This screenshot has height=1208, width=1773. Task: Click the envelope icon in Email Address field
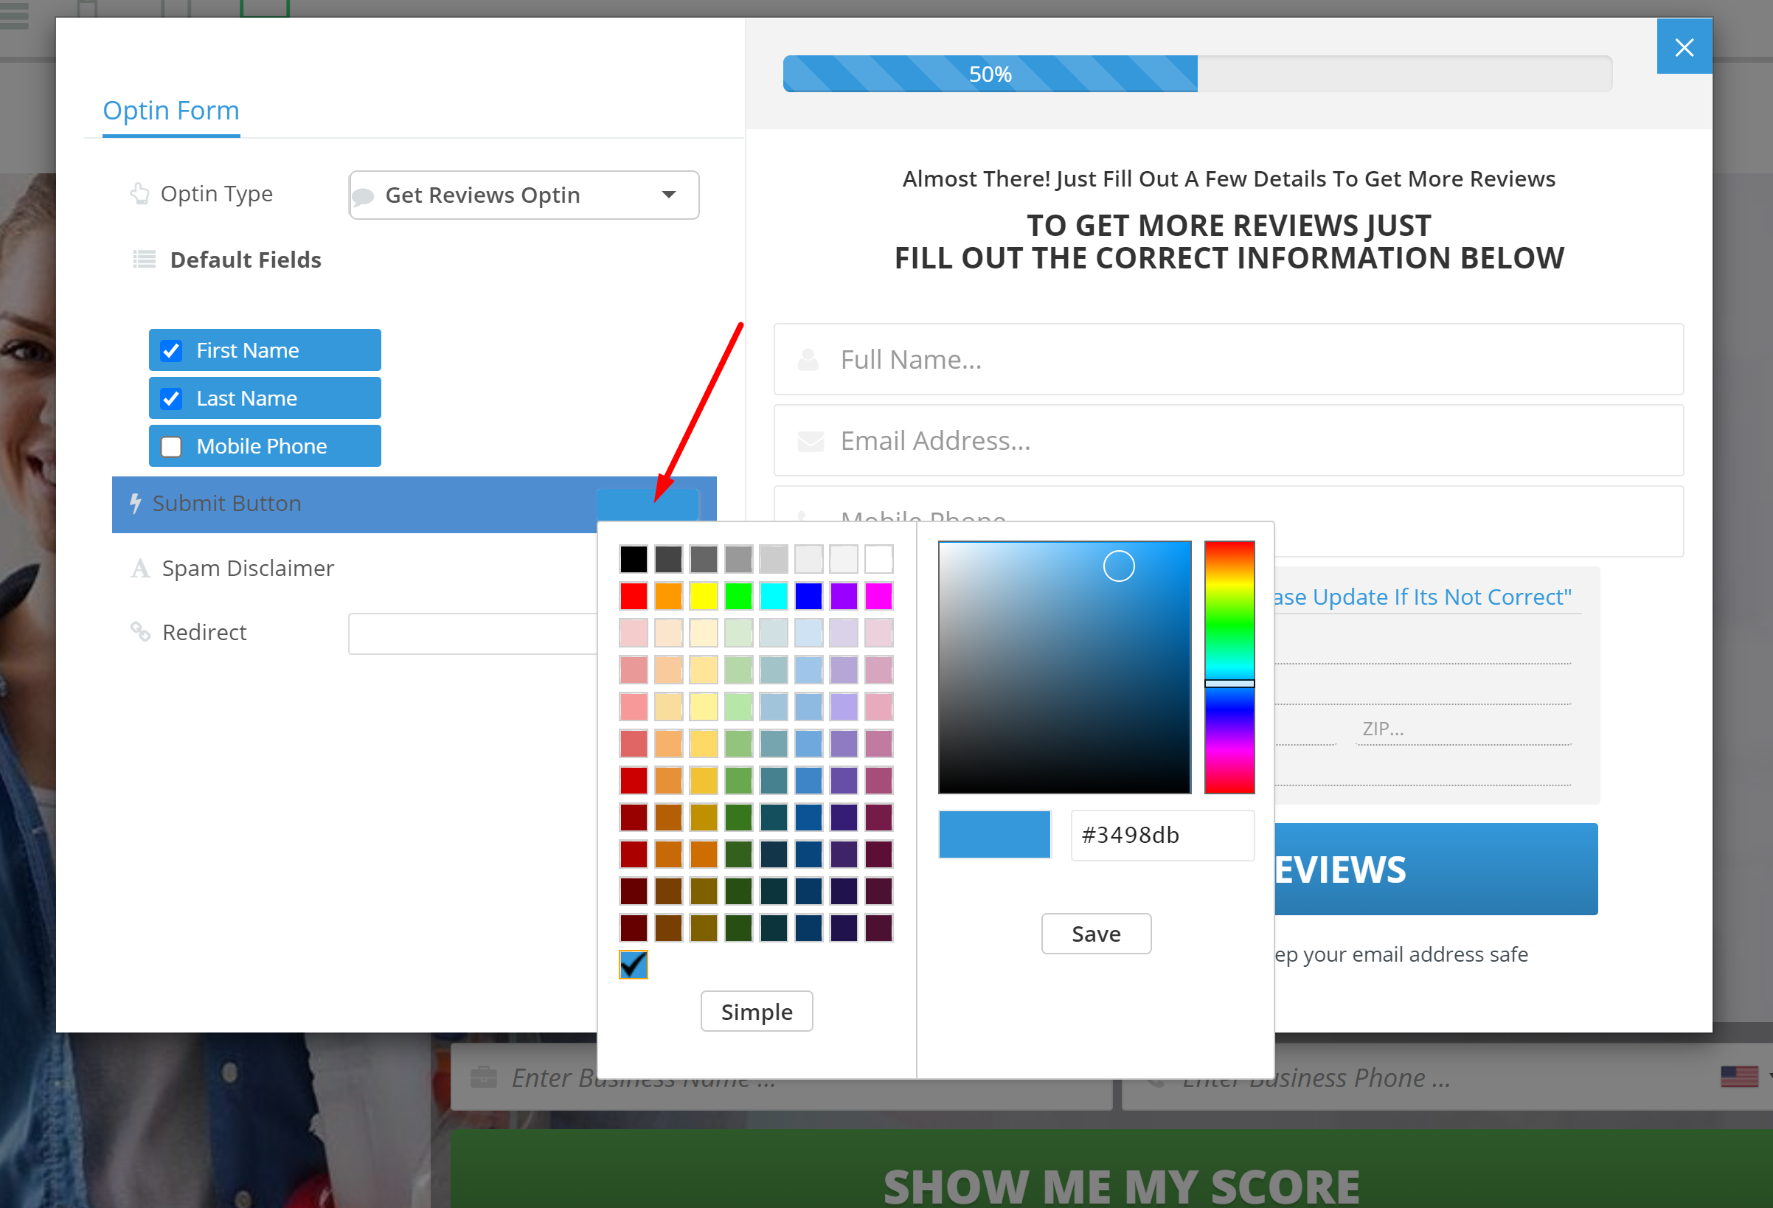(811, 441)
